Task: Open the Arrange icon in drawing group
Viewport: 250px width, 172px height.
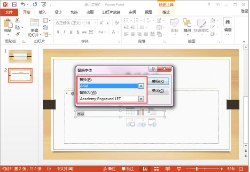Action: click(x=187, y=23)
